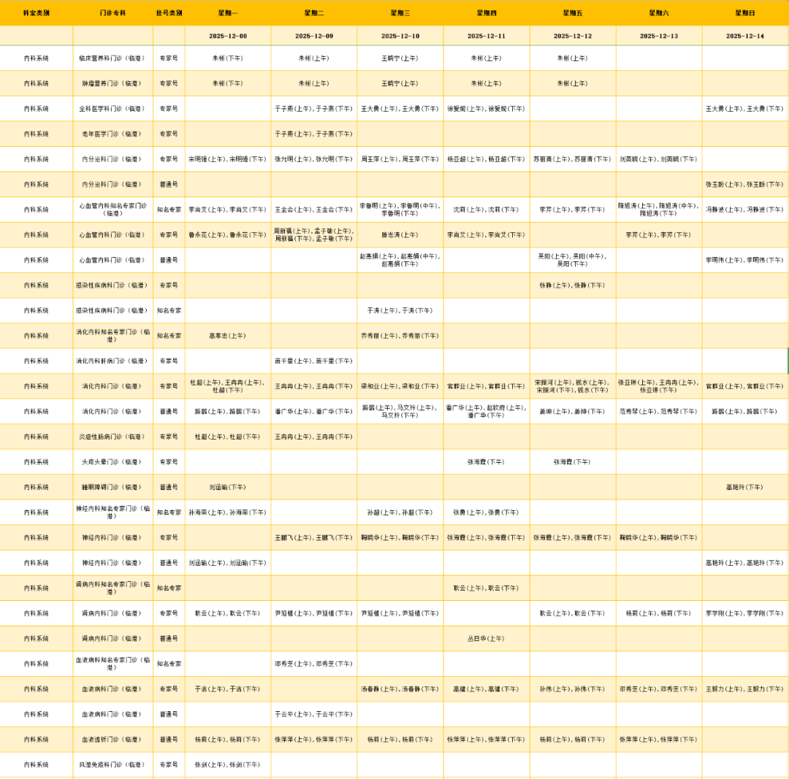Viewport: 789px width, 779px height.
Task: Click the 星期日 header cell
Action: click(x=745, y=13)
